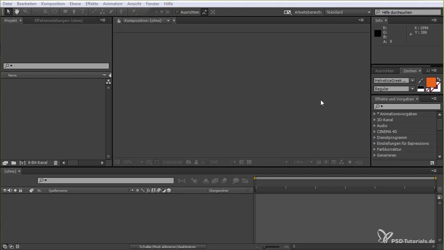The image size is (444, 250).
Task: Expand the CINEMA 4D category
Action: [x=375, y=132]
